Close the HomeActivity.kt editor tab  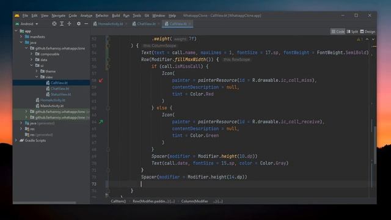[x=126, y=24]
